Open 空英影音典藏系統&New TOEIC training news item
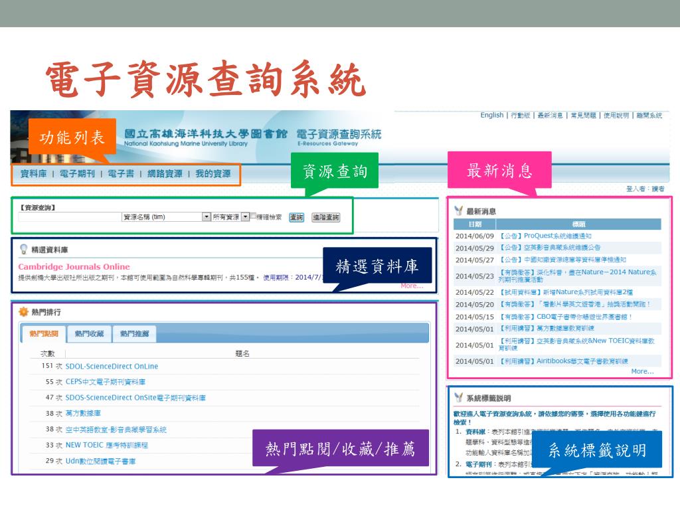 (577, 345)
